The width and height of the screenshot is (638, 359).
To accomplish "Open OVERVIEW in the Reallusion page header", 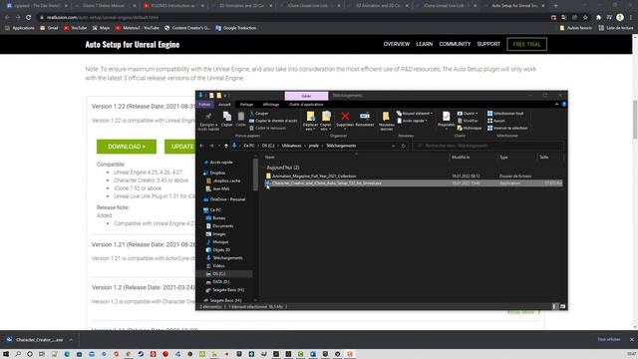I will pos(397,44).
